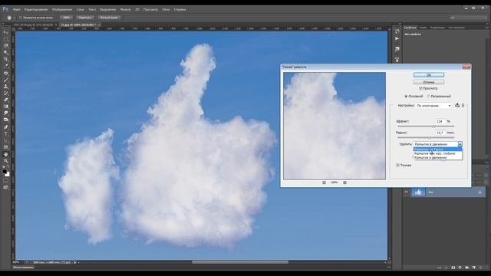
Task: Click the fit screen Подогнать button
Action: [85, 18]
